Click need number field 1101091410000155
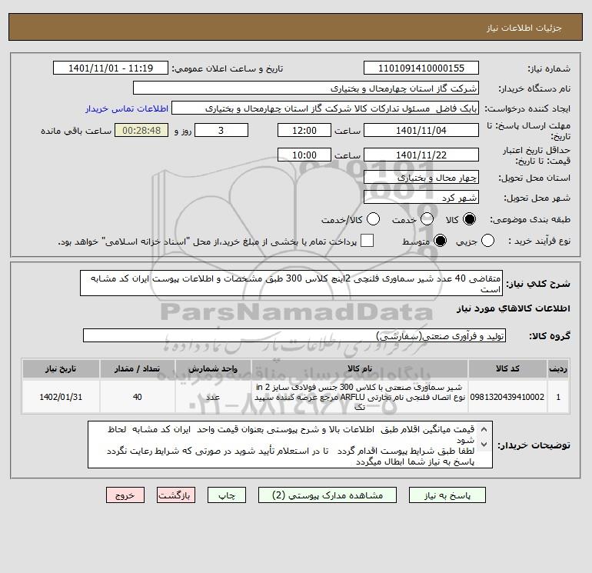This screenshot has height=573, width=592. [x=421, y=68]
